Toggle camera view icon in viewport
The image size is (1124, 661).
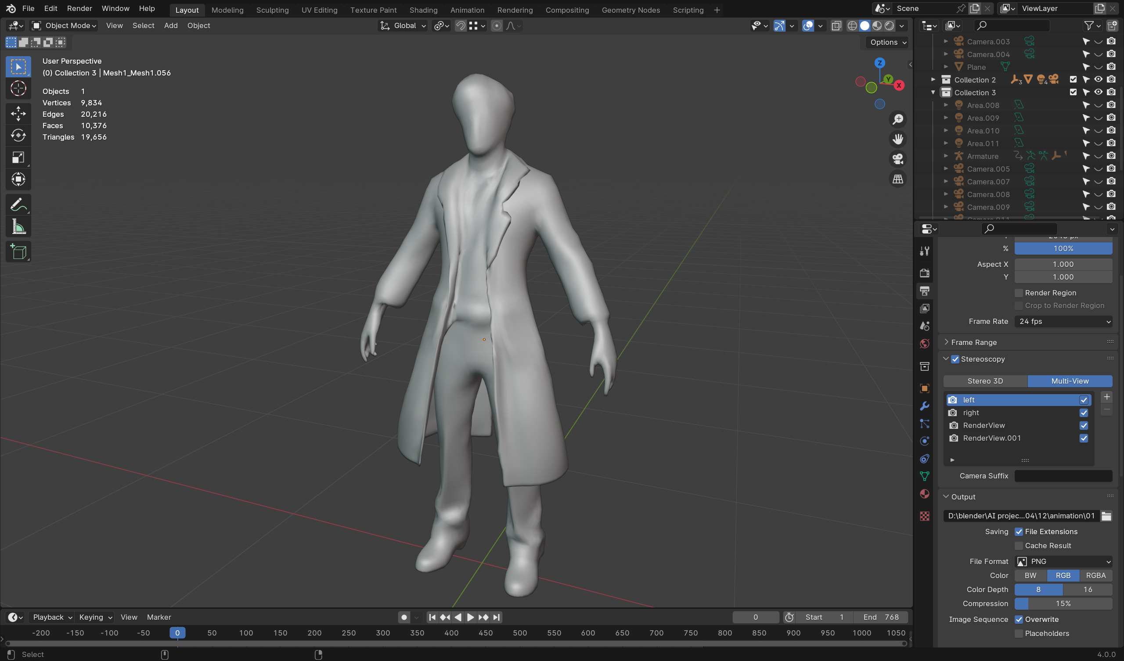click(897, 159)
